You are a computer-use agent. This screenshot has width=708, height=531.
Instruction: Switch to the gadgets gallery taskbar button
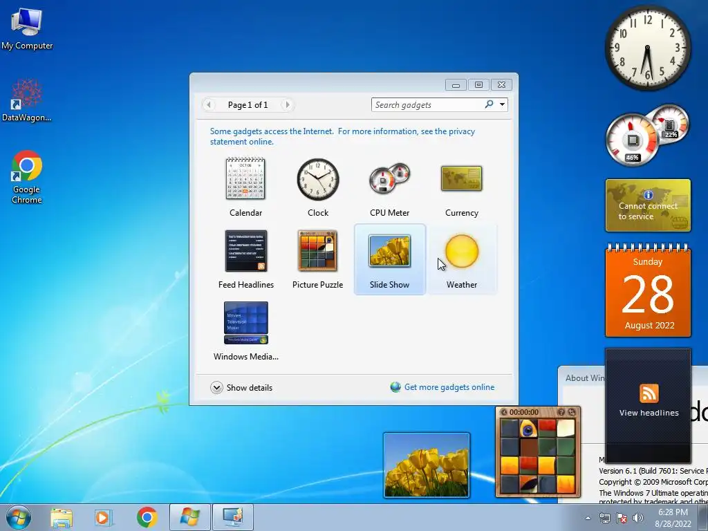232,517
